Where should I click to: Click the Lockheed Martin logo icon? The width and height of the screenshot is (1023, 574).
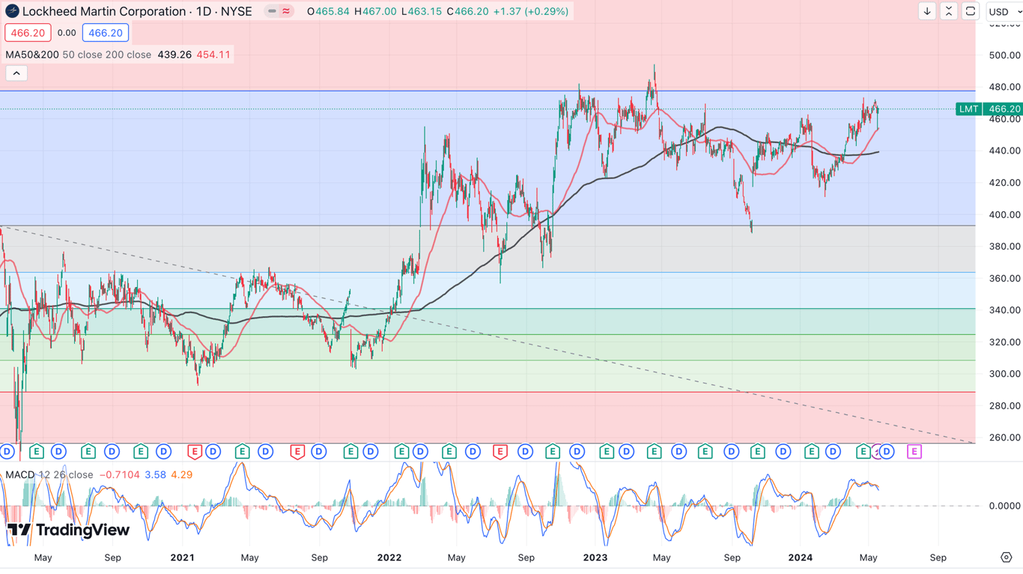click(12, 11)
